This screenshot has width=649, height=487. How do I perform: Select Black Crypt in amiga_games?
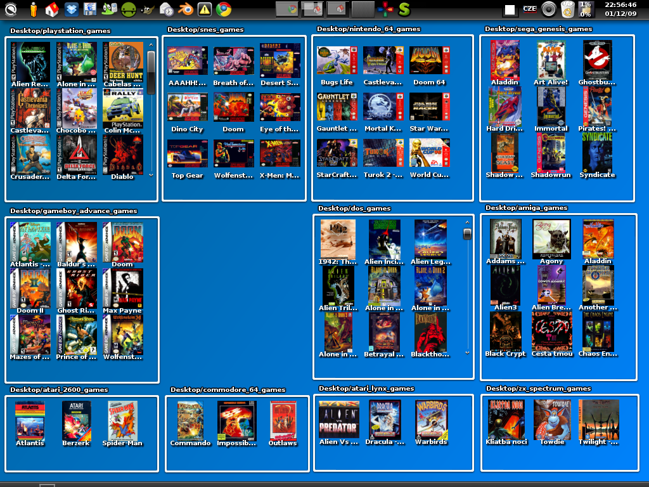coord(505,335)
